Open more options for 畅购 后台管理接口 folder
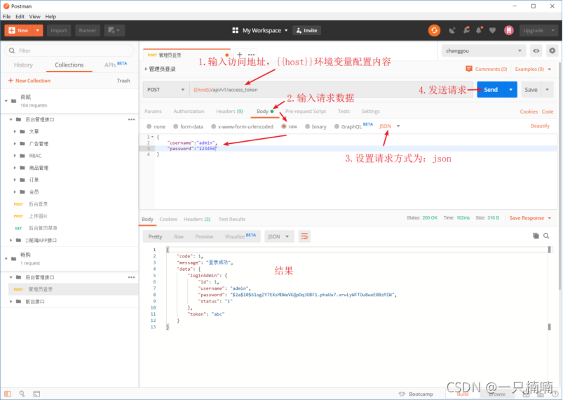This screenshot has width=563, height=400. click(131, 277)
